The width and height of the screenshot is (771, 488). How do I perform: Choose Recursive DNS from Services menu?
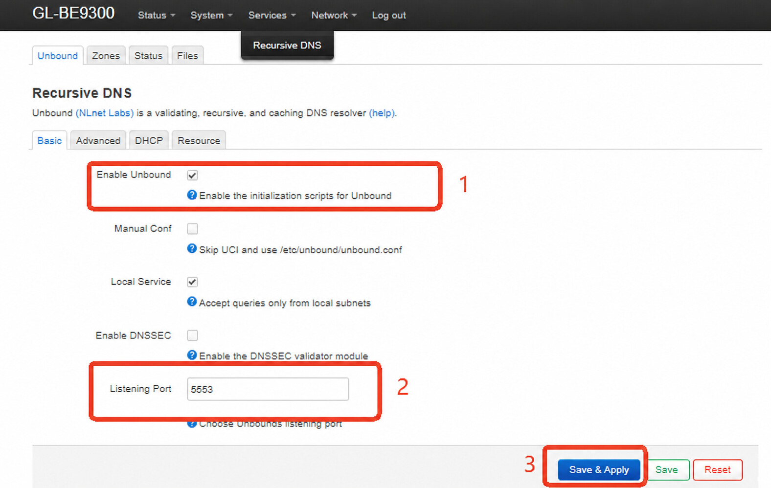(287, 45)
